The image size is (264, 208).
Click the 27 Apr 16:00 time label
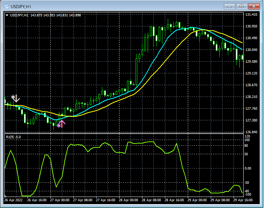point(106,200)
